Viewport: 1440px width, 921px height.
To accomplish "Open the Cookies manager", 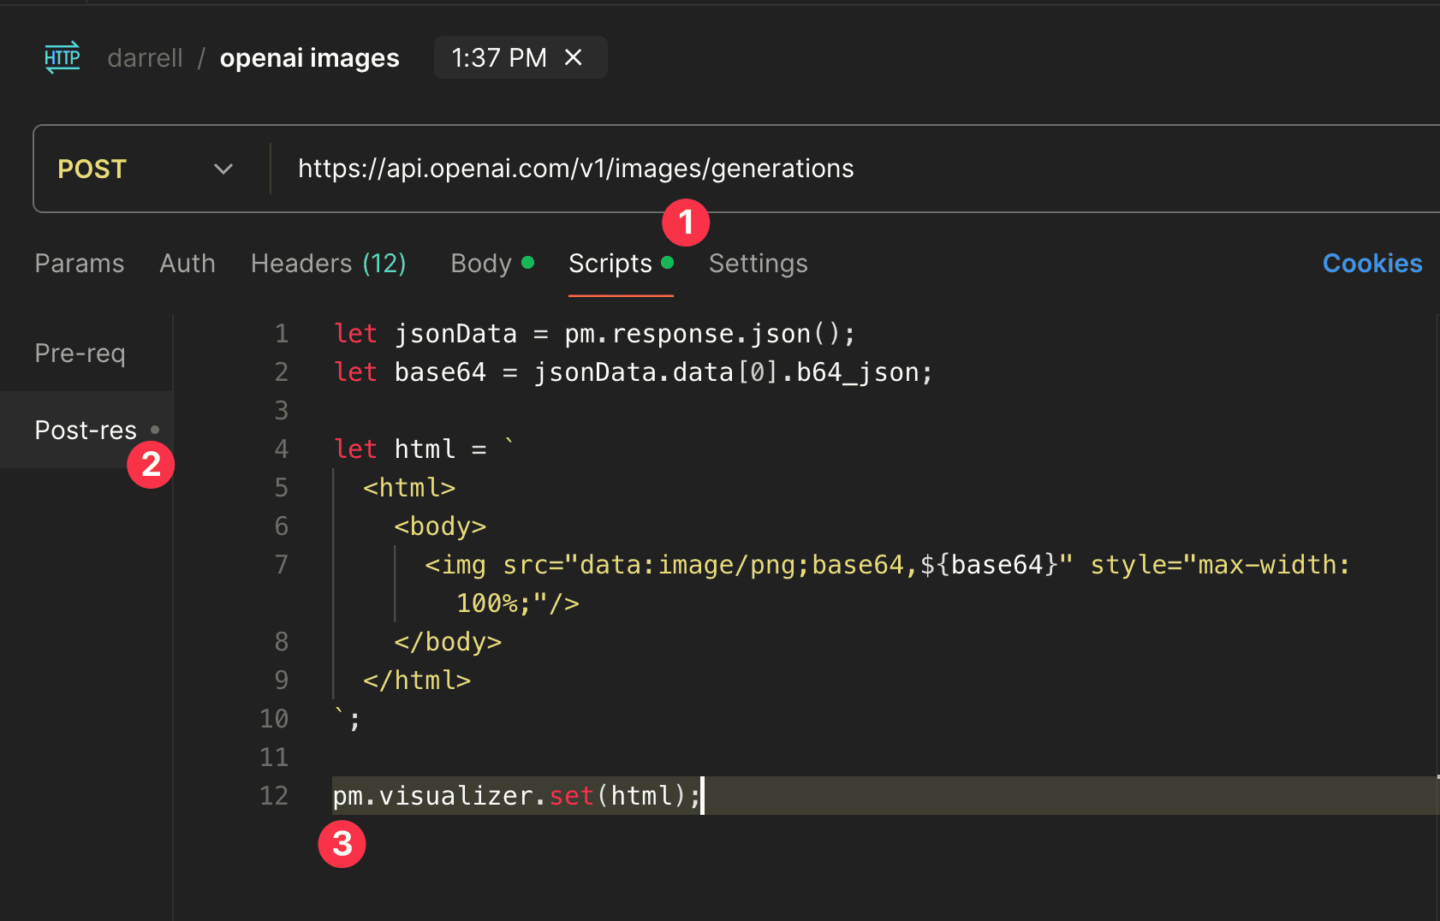I will pyautogui.click(x=1372, y=264).
